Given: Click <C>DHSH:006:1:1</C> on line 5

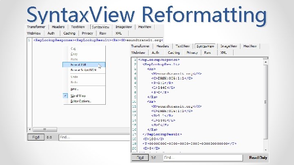Looking at the screenshot, I should [x=172, y=78].
